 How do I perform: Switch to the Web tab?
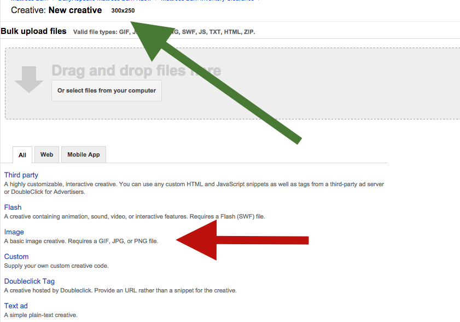click(47, 154)
